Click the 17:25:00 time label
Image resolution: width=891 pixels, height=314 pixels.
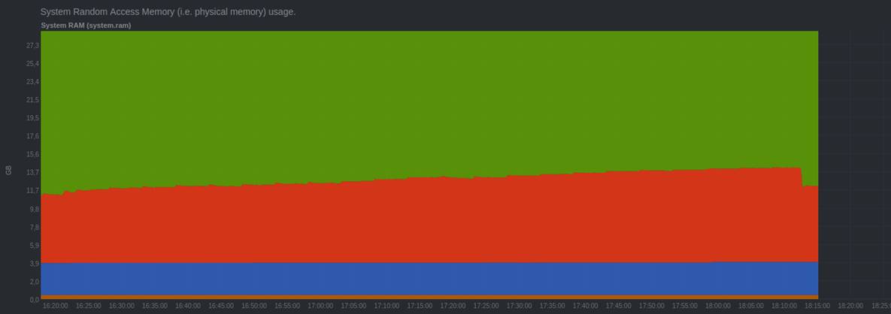(486, 306)
